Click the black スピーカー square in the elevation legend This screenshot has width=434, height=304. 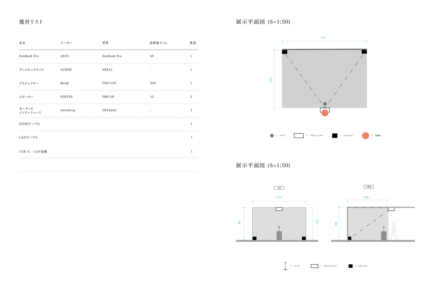pos(350,266)
